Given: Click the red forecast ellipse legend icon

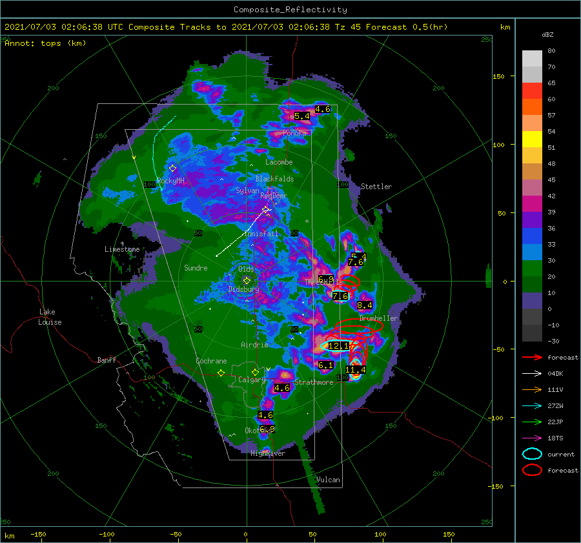Looking at the screenshot, I should point(532,470).
